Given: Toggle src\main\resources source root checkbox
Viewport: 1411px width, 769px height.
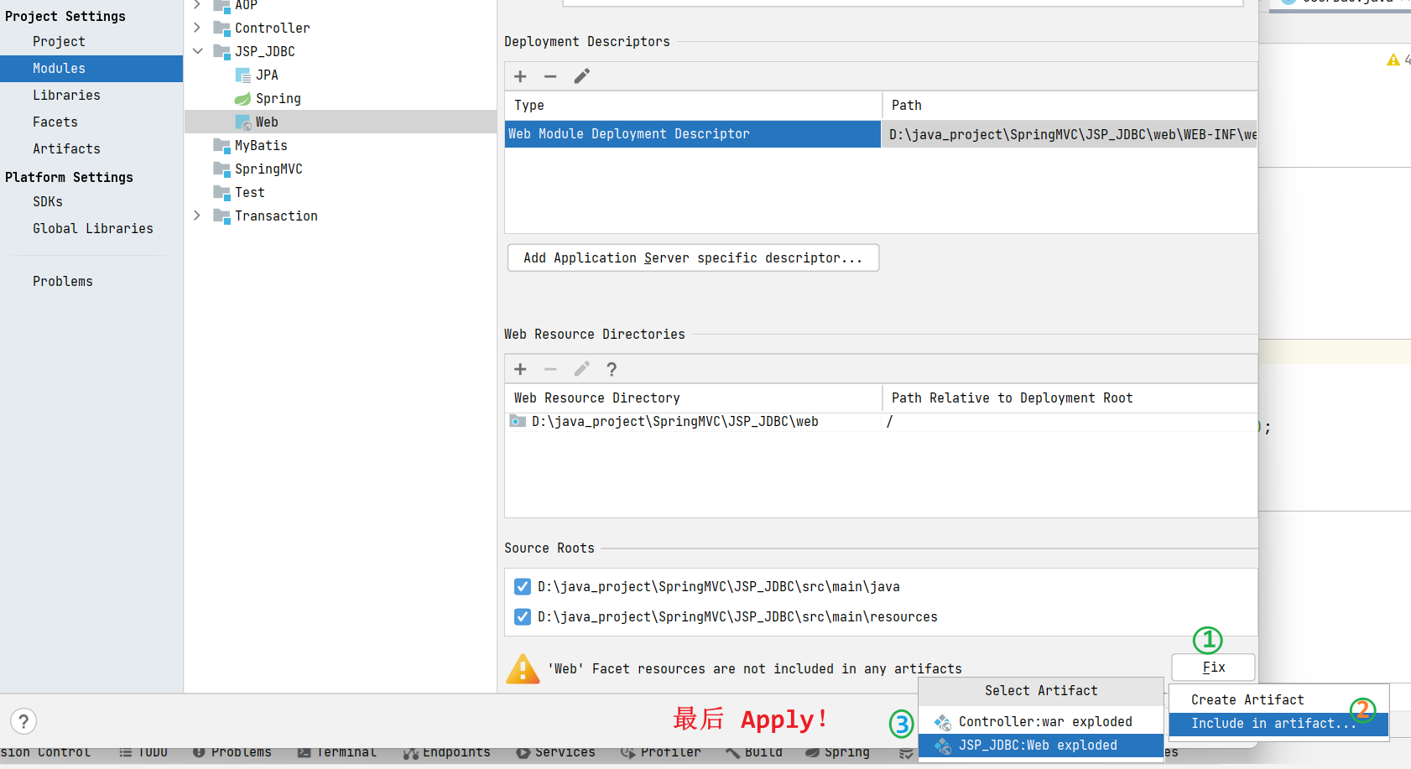Looking at the screenshot, I should (523, 616).
